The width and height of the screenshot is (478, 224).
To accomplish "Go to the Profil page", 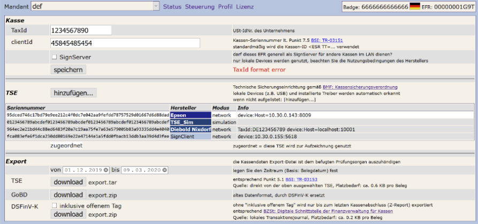I will [225, 6].
